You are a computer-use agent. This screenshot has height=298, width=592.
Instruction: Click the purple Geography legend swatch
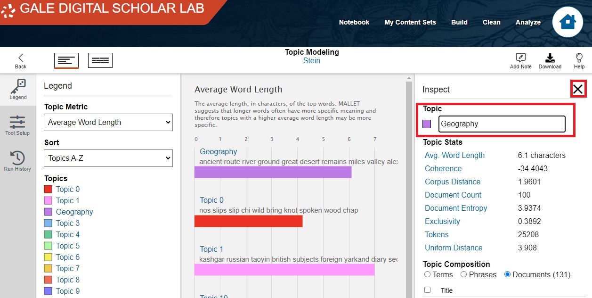[48, 212]
